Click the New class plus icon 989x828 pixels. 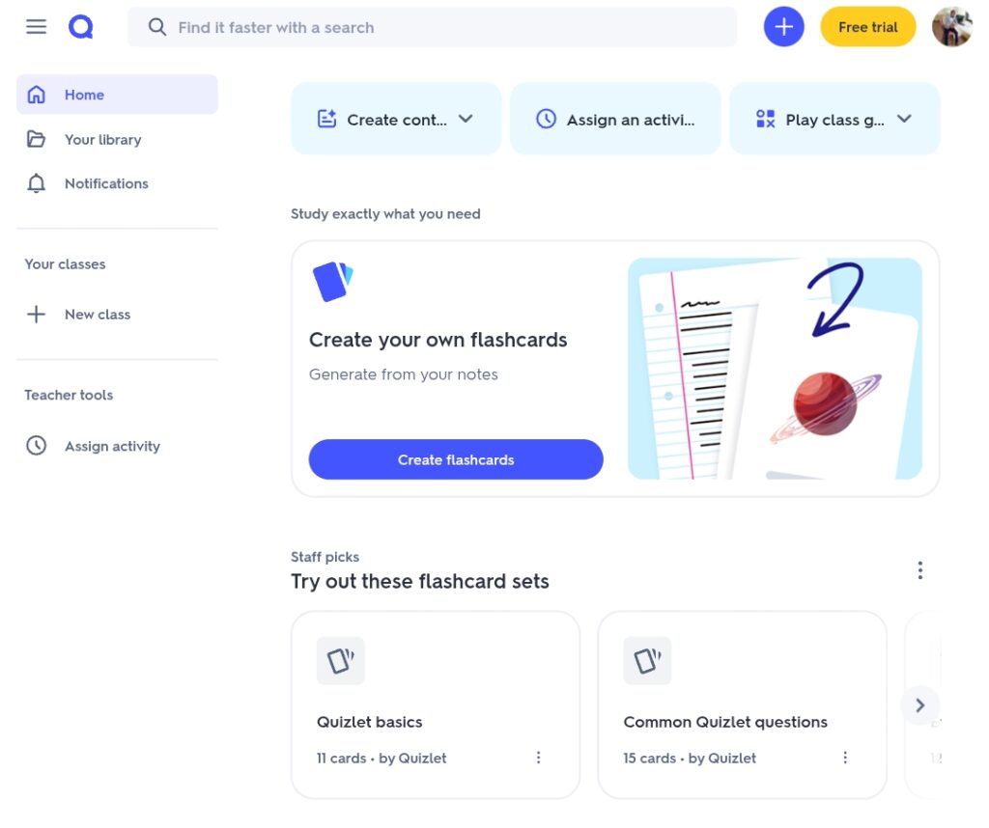pyautogui.click(x=36, y=314)
